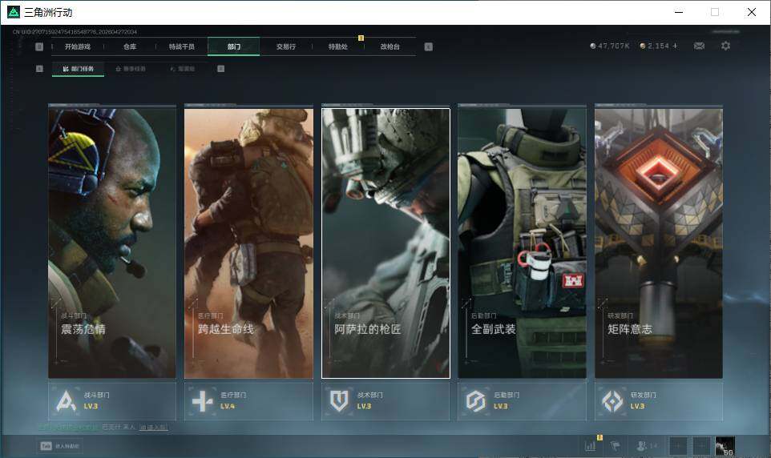Open the mail envelope icon
The height and width of the screenshot is (458, 771).
[x=699, y=46]
